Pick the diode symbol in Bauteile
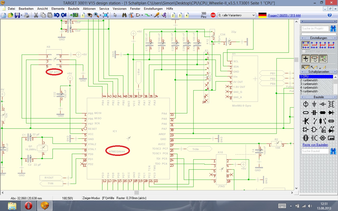This screenshot has width=338, height=211. point(331,113)
